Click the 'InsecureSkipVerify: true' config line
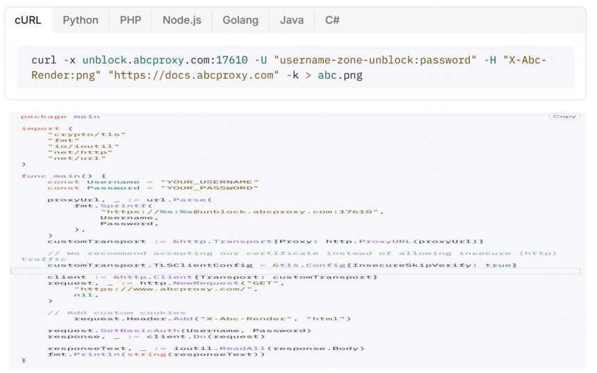Image resolution: width=597 pixels, height=373 pixels. [281, 265]
